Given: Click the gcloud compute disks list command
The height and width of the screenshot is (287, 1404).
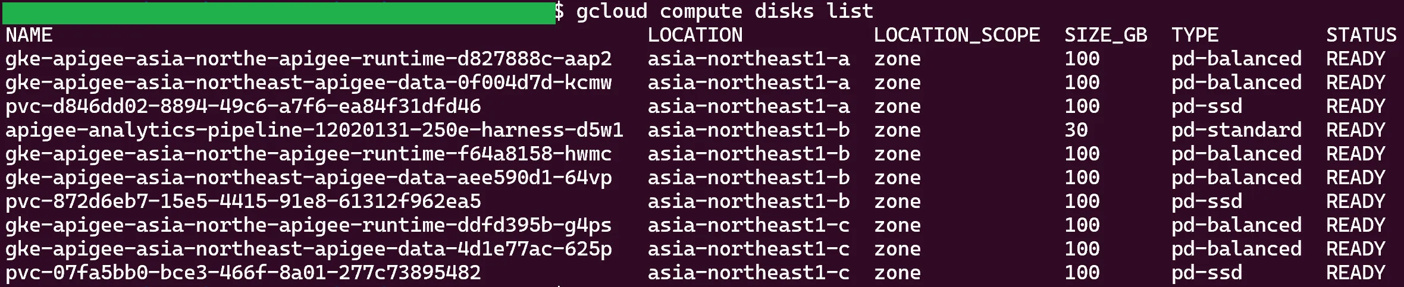Looking at the screenshot, I should pyautogui.click(x=725, y=11).
